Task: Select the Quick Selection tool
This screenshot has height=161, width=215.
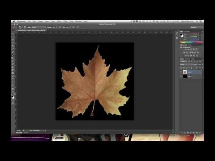Action: point(13,43)
